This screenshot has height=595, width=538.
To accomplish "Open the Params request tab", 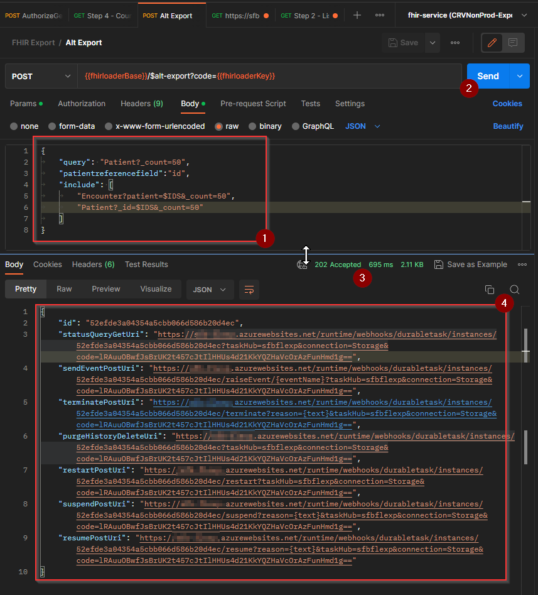I will [x=26, y=104].
